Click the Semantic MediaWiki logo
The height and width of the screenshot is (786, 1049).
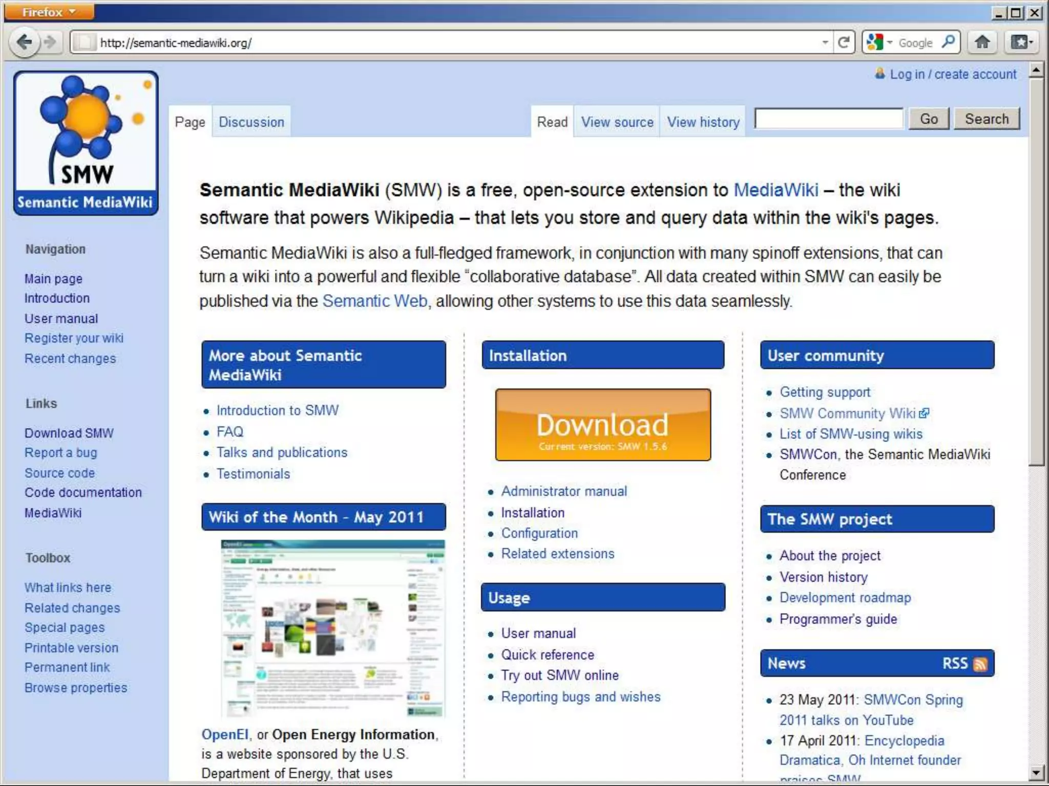click(86, 143)
